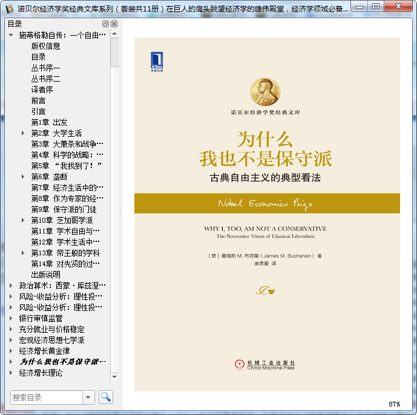
Task: Click the search magnifier button in the 目录 panel
Action: (105, 397)
